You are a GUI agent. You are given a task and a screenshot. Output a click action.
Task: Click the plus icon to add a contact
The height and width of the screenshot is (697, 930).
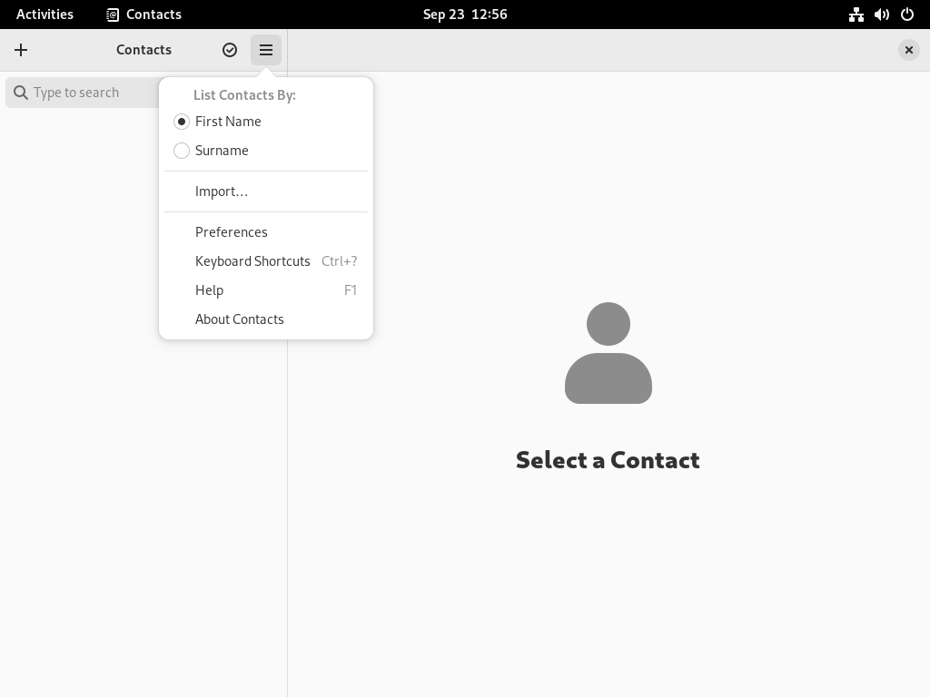pos(21,50)
